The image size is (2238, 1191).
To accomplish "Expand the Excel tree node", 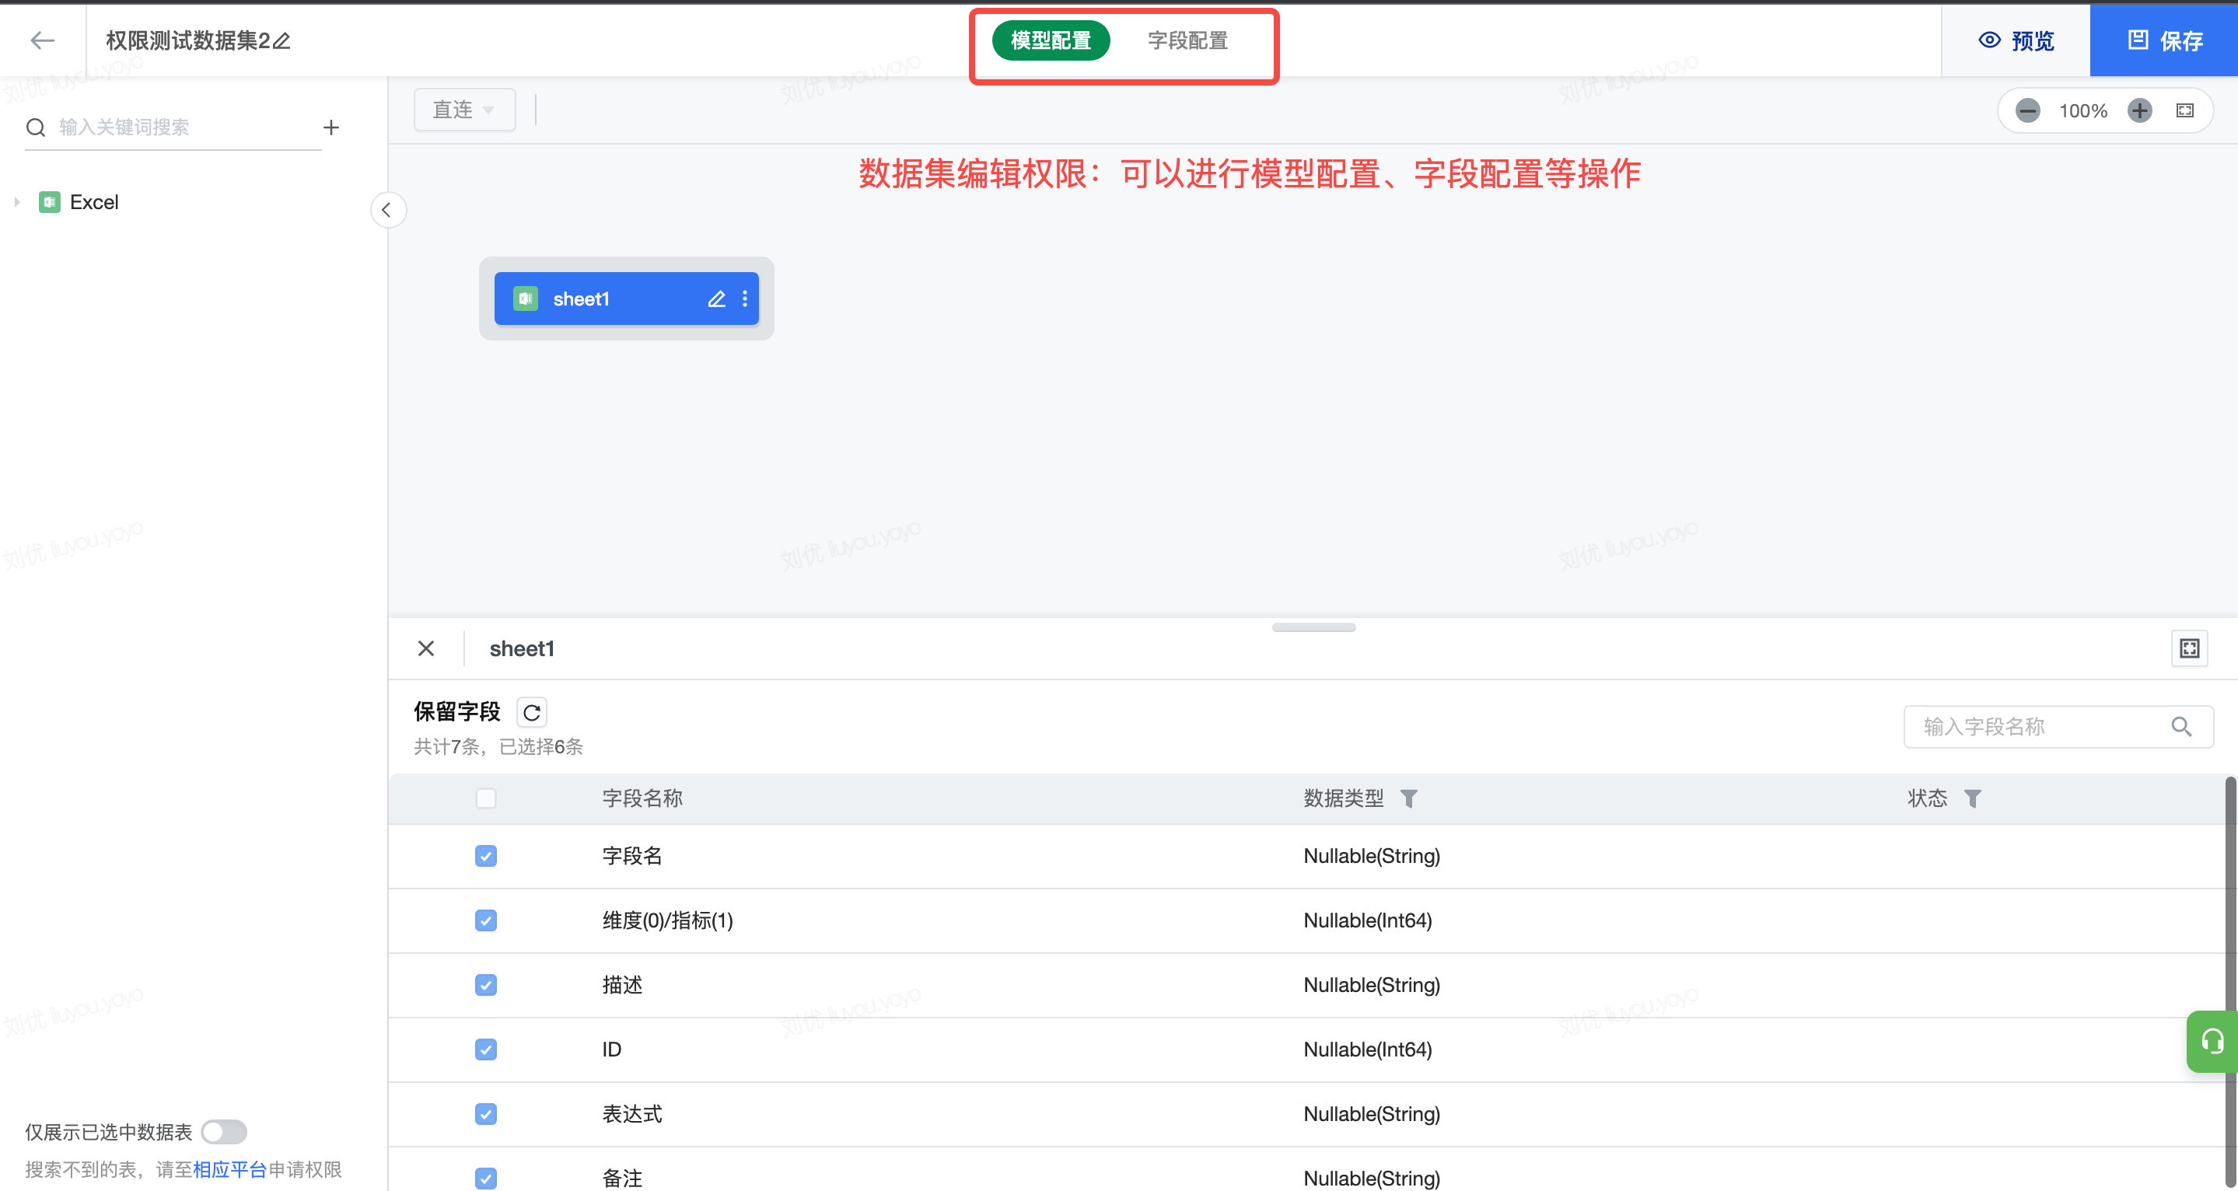I will 16,202.
